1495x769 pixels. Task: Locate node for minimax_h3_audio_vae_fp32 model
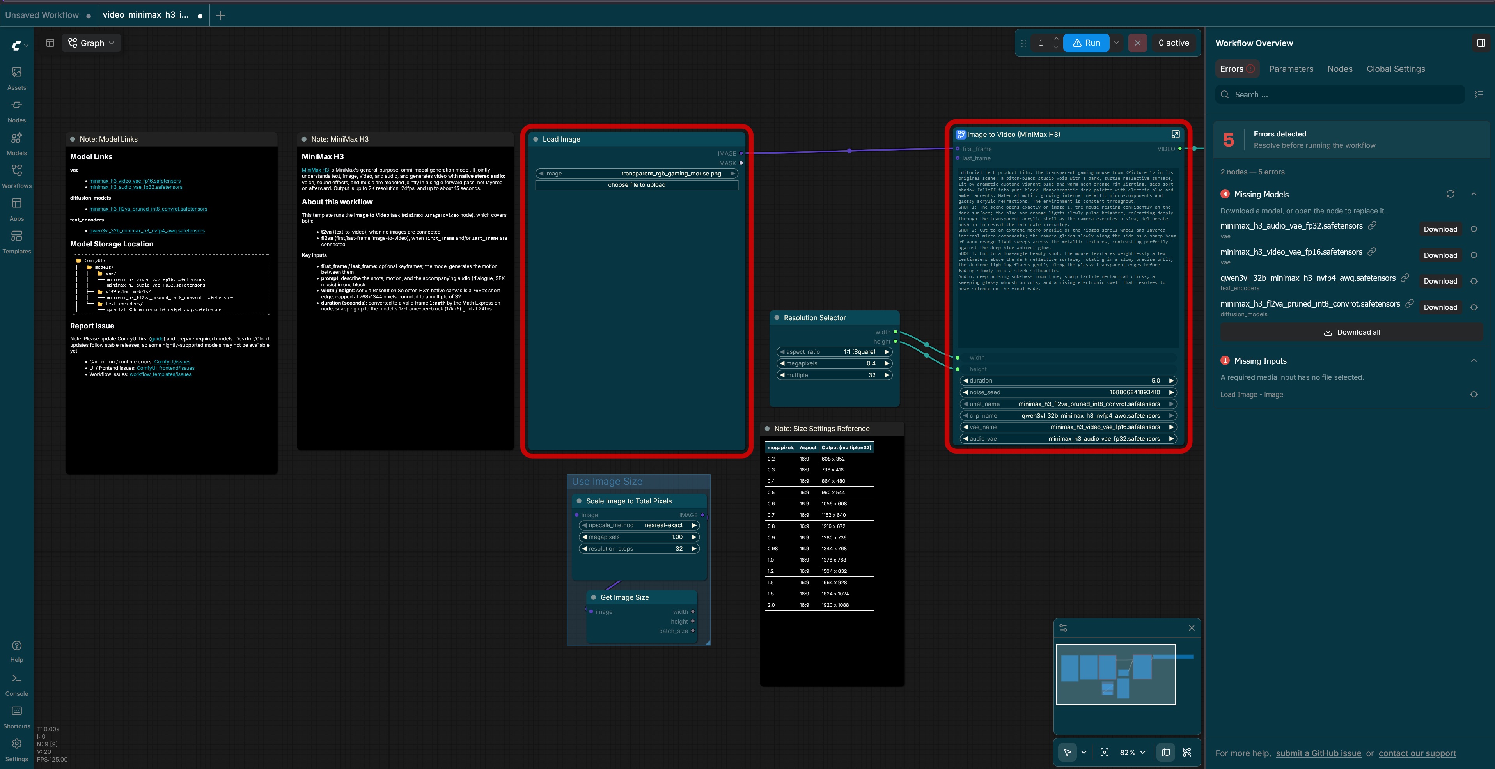tap(1474, 229)
